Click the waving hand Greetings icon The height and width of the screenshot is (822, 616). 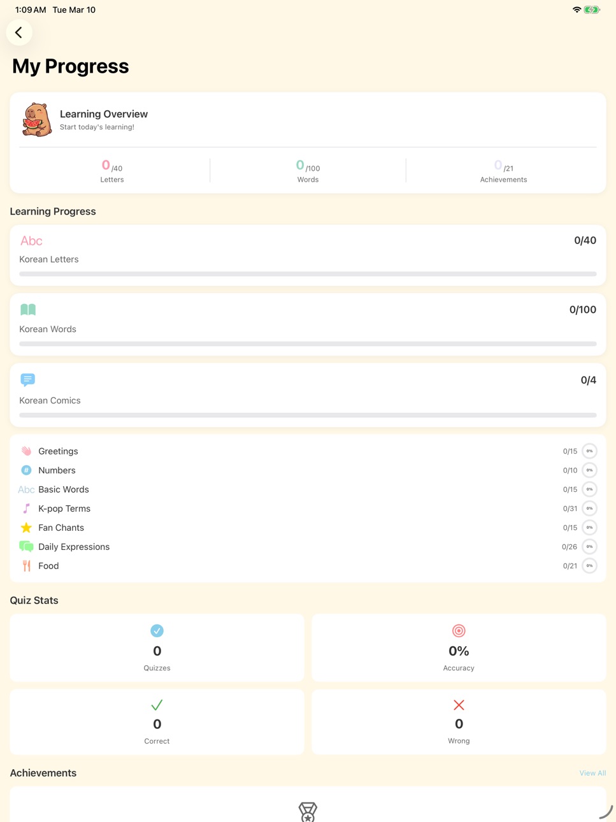[x=26, y=451]
